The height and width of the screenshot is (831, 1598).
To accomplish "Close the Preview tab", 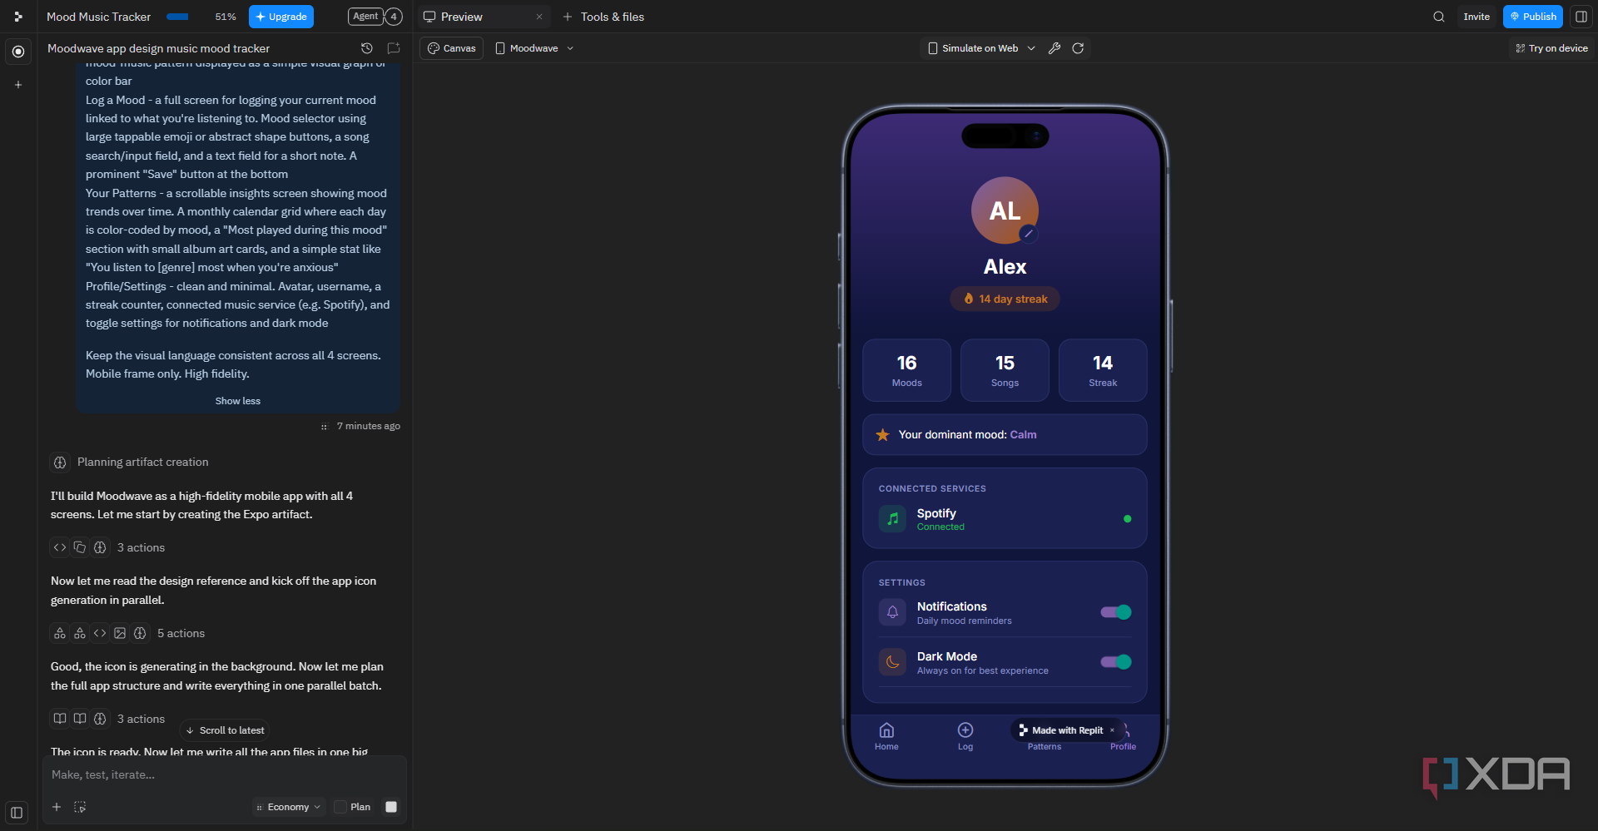I will tap(539, 17).
